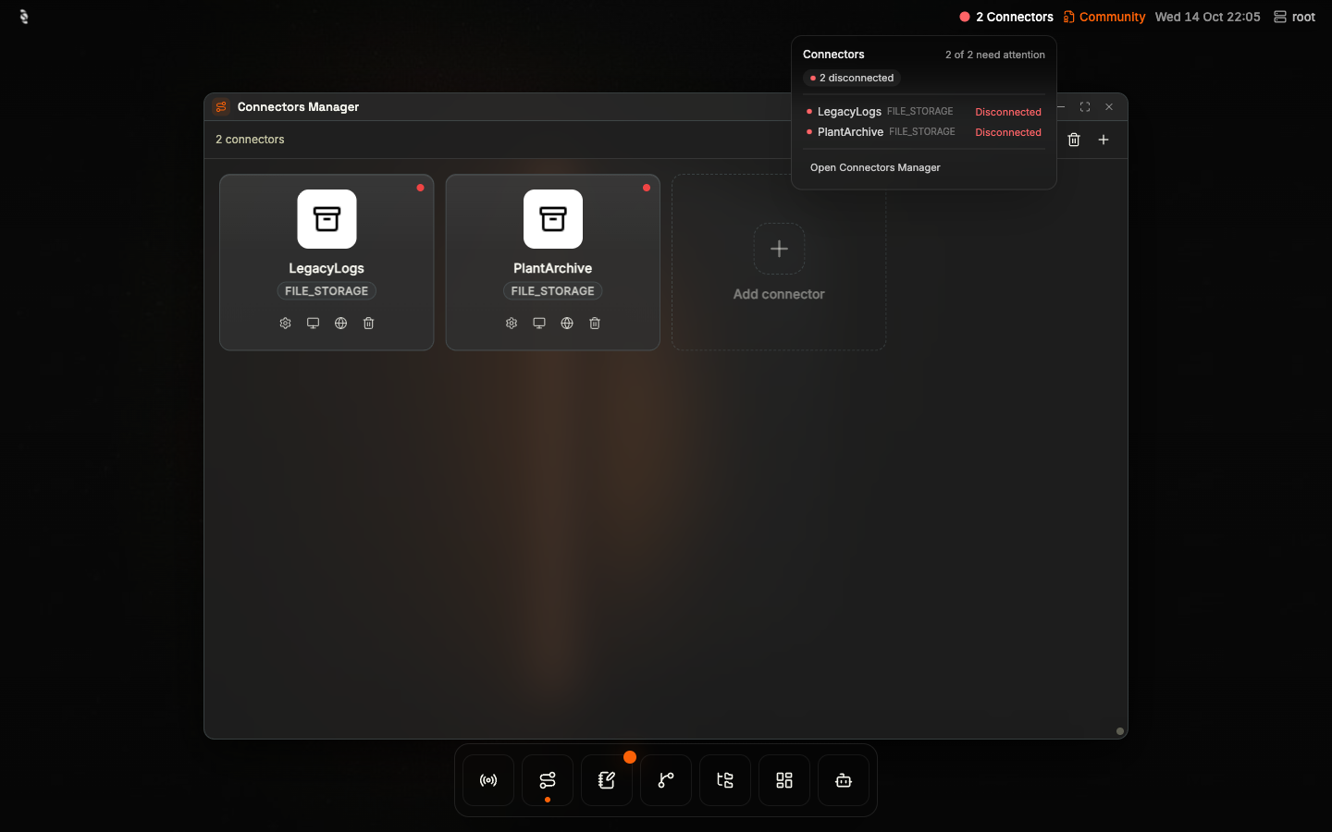Click the fullscreen icon of Connectors Manager
Image resolution: width=1332 pixels, height=832 pixels.
(x=1085, y=107)
